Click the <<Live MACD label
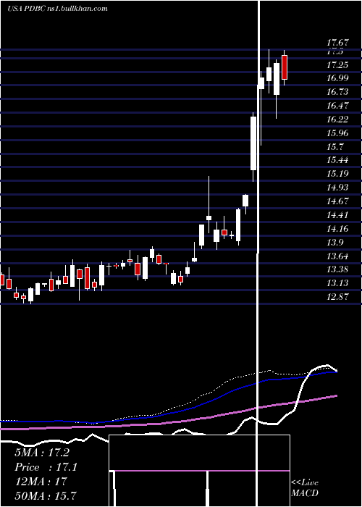The image size is (362, 507). point(305,487)
